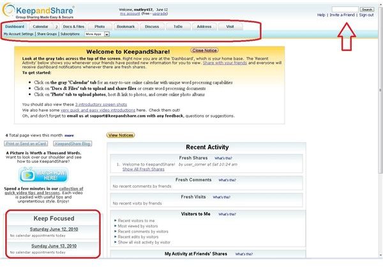Open Show all visit activity by visitor
This screenshot has width=383, height=267.
(144, 242)
